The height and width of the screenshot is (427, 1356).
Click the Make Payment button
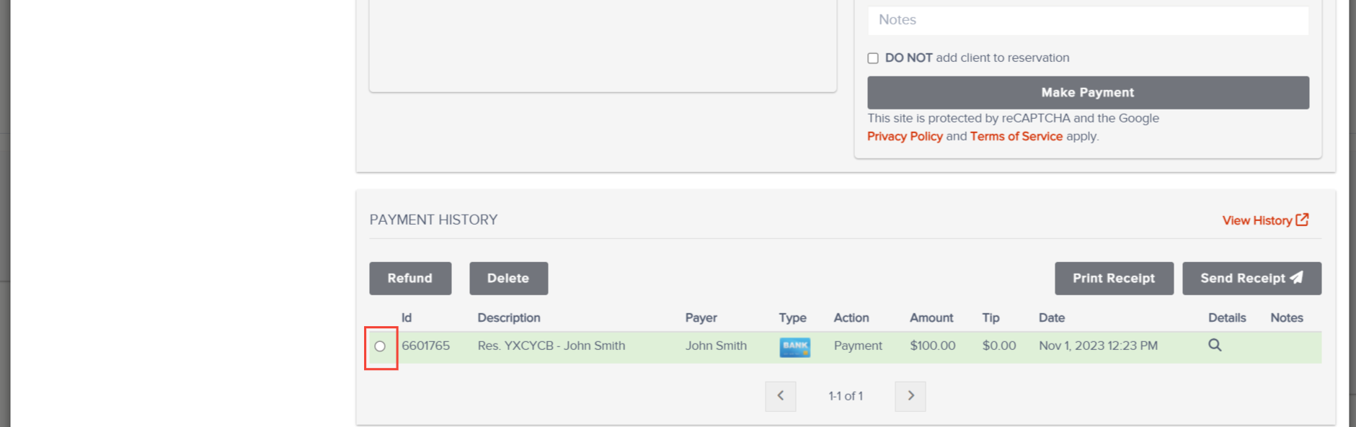click(1088, 93)
